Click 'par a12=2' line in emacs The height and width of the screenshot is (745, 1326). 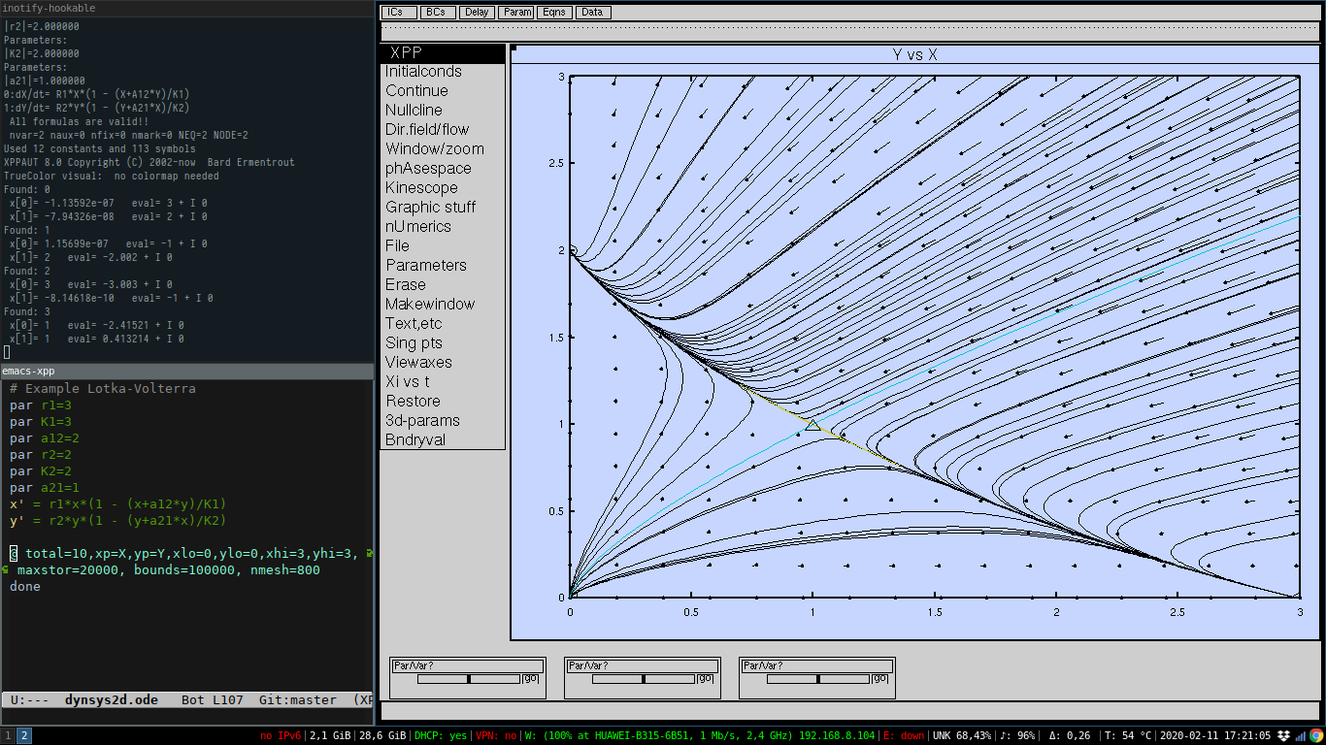click(45, 437)
